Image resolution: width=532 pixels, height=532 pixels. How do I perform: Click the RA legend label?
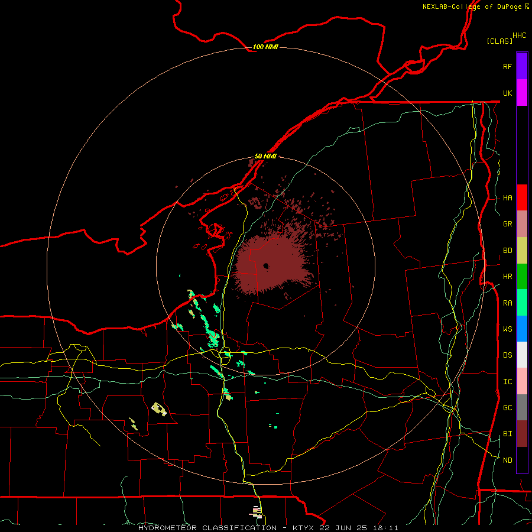point(507,303)
